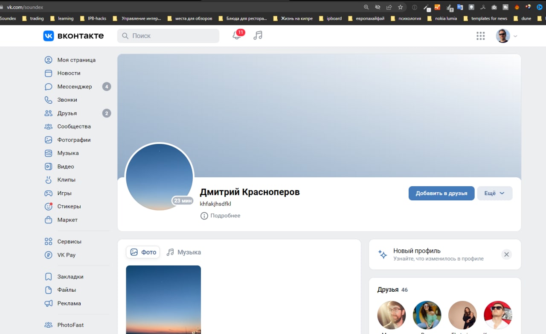Focus the Поиск search field
Screen dimensions: 546x334
[168, 36]
